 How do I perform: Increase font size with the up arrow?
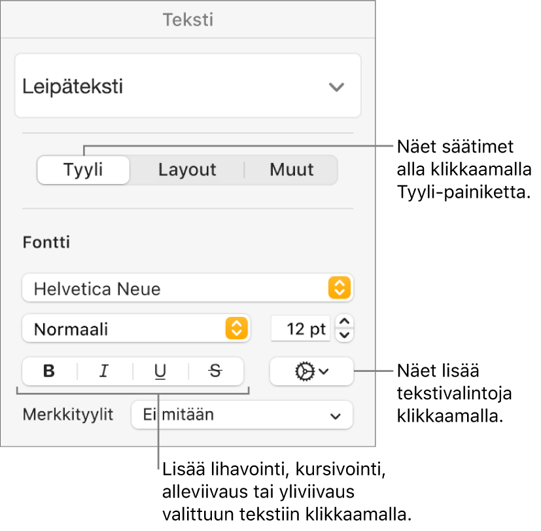coord(344,321)
